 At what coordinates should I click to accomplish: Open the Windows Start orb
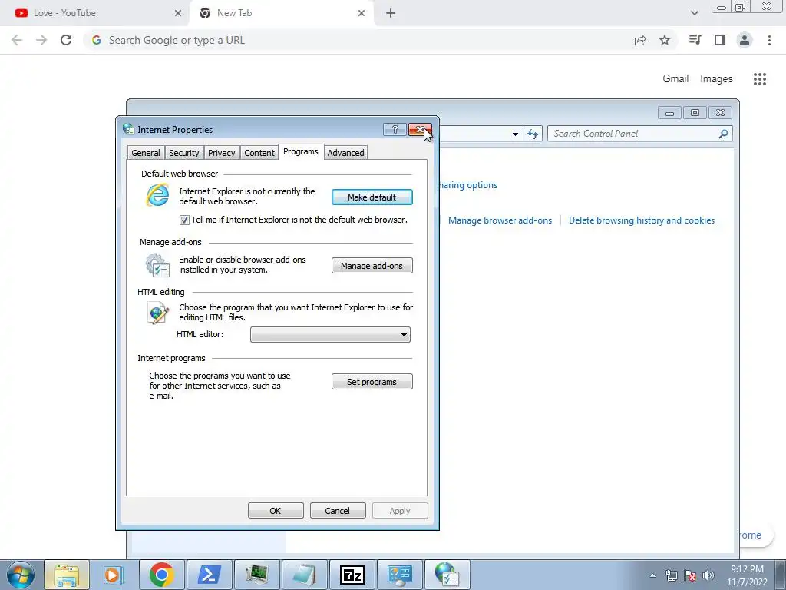(21, 575)
